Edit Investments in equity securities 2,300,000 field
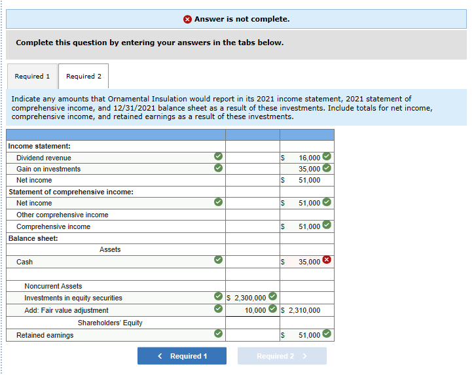Viewport: 476px width, 375px height. (253, 298)
